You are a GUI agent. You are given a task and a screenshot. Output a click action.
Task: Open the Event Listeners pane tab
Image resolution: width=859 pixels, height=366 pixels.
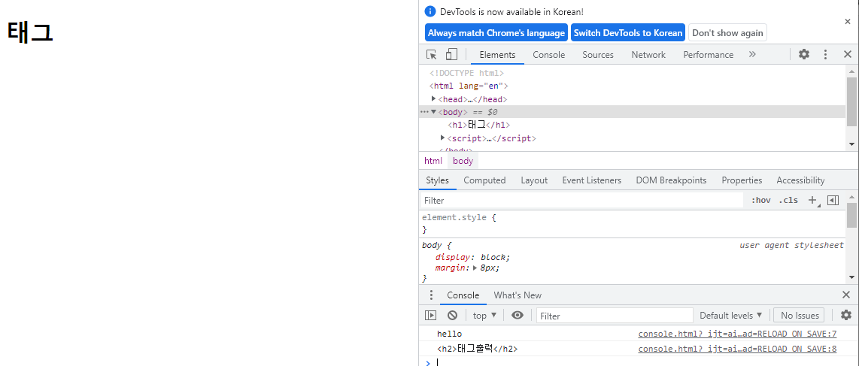click(x=592, y=180)
